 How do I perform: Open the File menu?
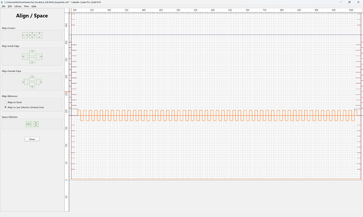(x=4, y=6)
